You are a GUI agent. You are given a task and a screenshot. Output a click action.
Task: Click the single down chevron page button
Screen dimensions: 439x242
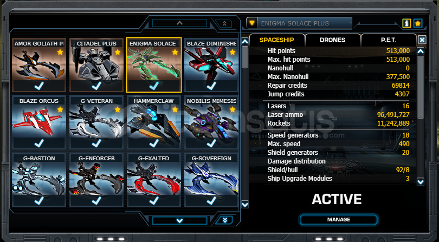click(179, 220)
